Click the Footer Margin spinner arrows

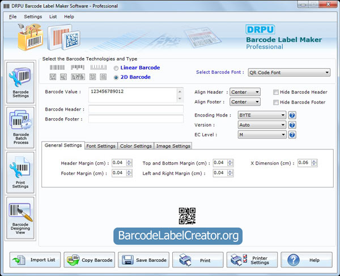pos(129,173)
